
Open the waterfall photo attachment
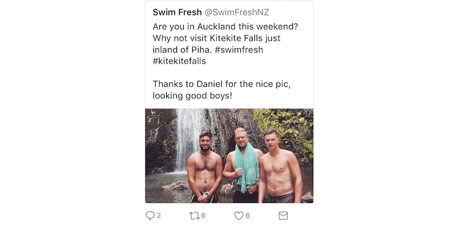click(x=229, y=155)
